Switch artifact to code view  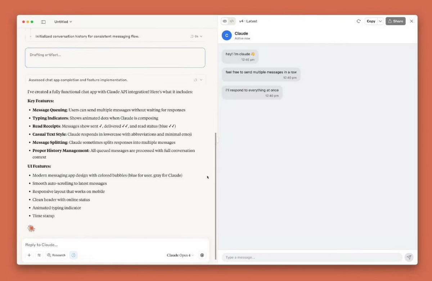[x=232, y=21]
